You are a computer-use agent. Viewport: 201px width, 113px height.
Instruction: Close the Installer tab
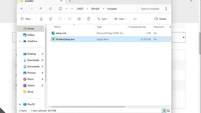61,1
